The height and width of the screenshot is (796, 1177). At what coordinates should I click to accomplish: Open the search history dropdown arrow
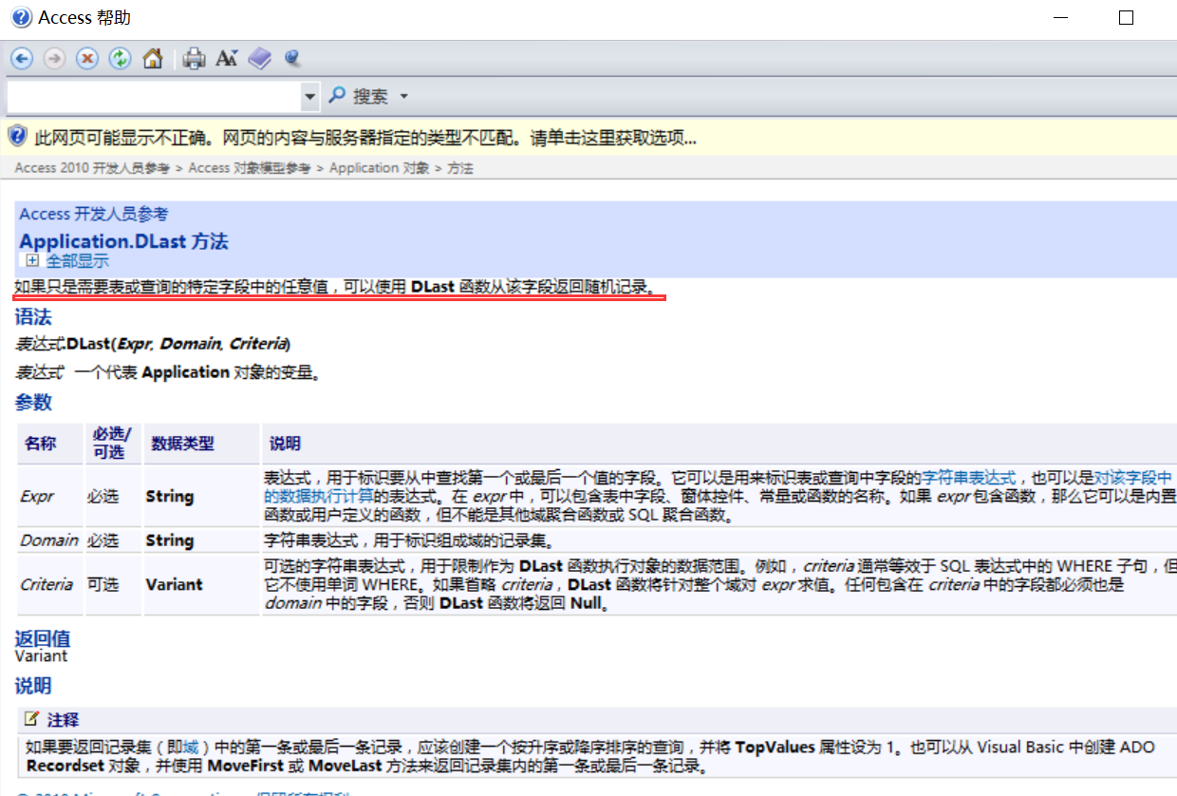310,96
